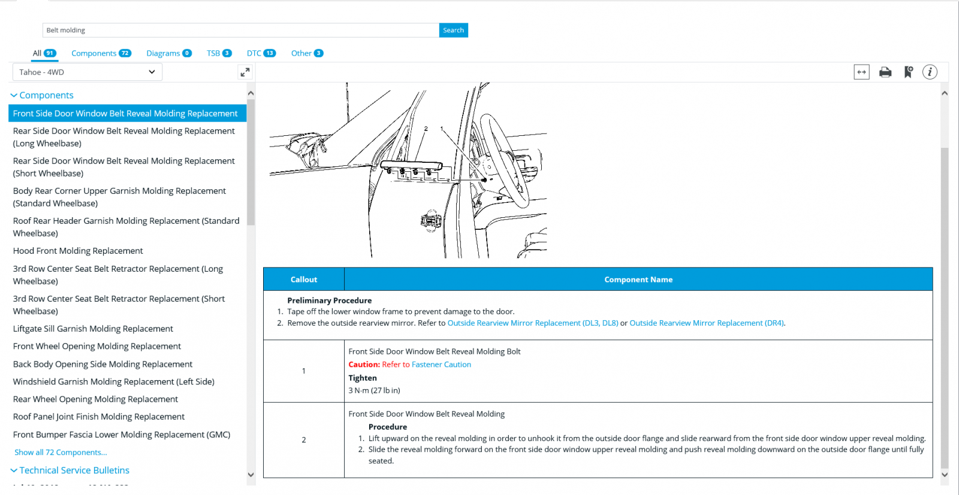The height and width of the screenshot is (495, 959).
Task: Open Liftgate Sill Garnish Molding Replacement
Action: [x=93, y=329]
